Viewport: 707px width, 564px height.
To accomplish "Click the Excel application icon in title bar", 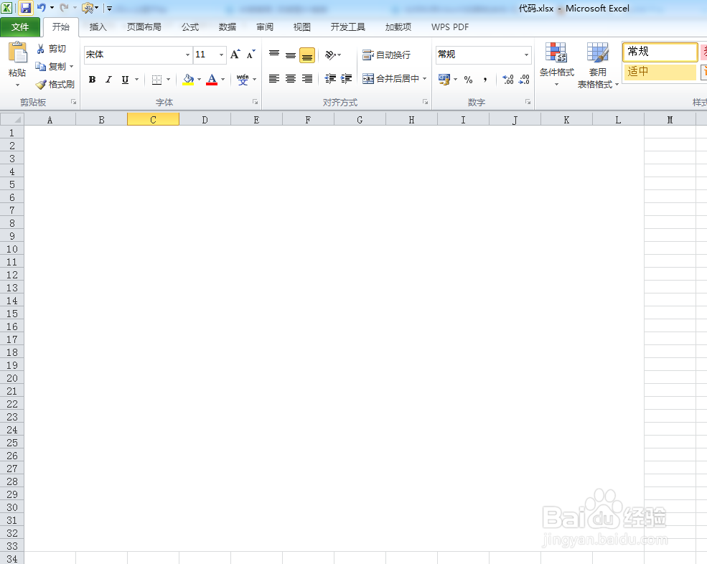I will 6,8.
